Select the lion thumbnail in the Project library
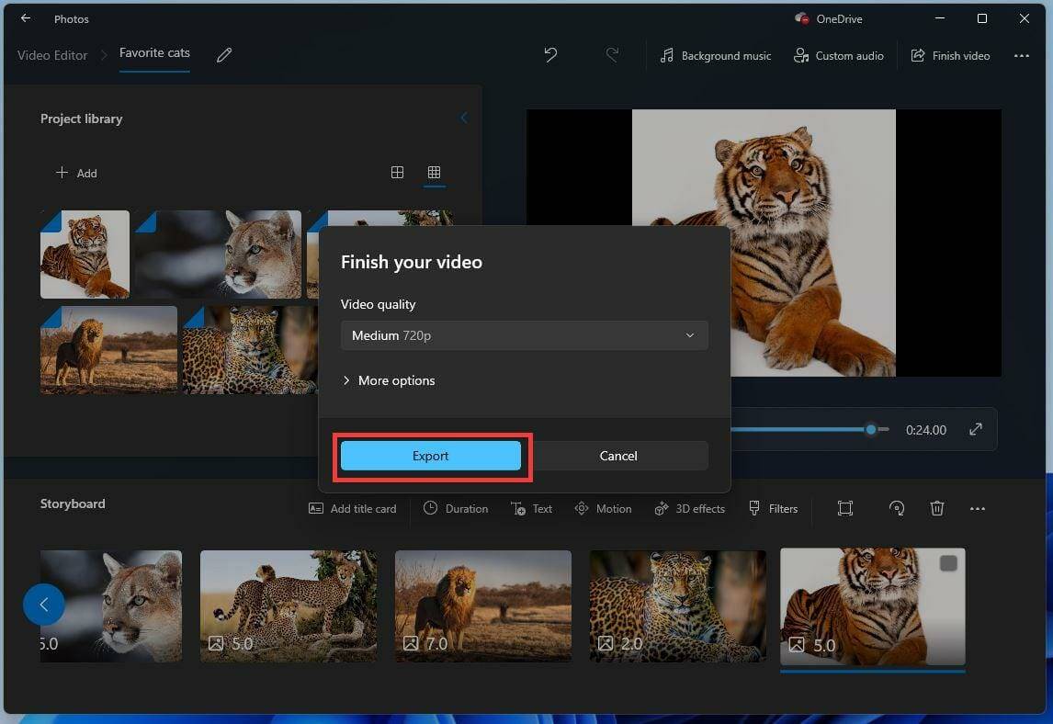The image size is (1053, 724). click(x=108, y=349)
